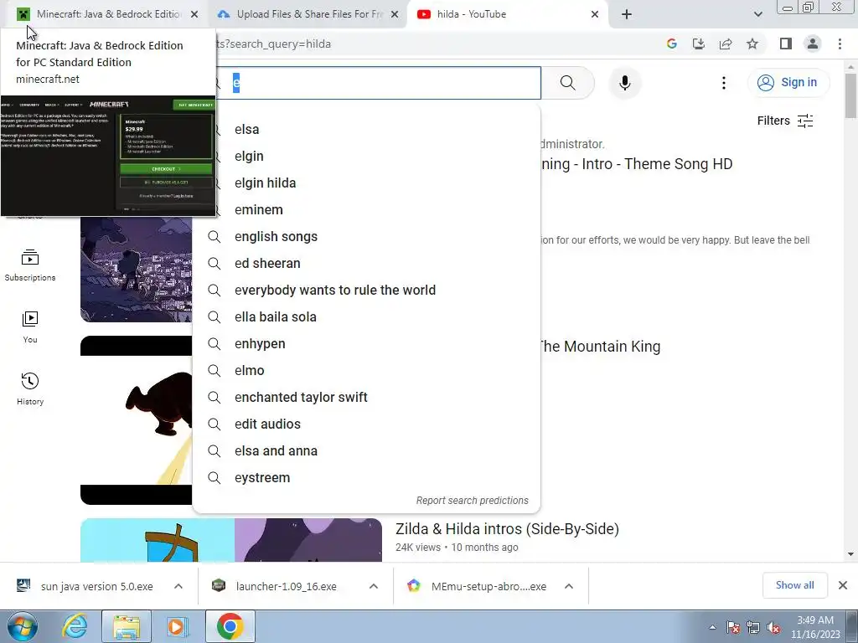
Task: Open a new browser tab
Action: coord(627,14)
